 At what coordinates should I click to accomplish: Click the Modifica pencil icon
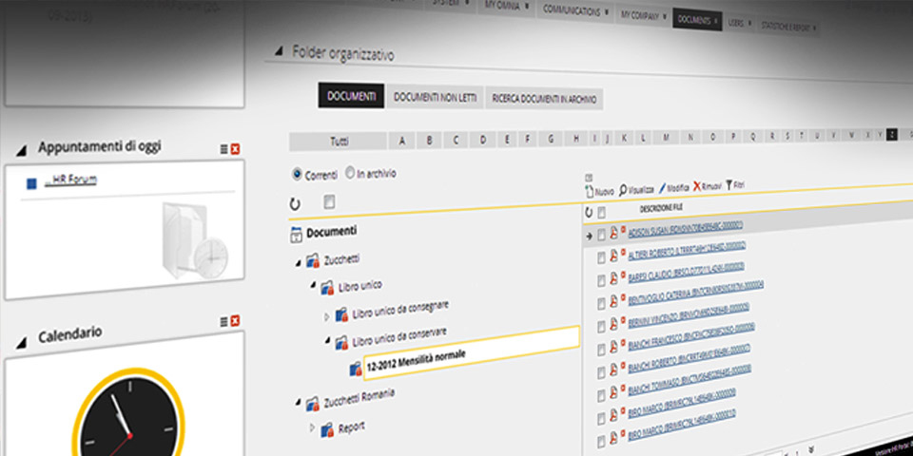(663, 188)
